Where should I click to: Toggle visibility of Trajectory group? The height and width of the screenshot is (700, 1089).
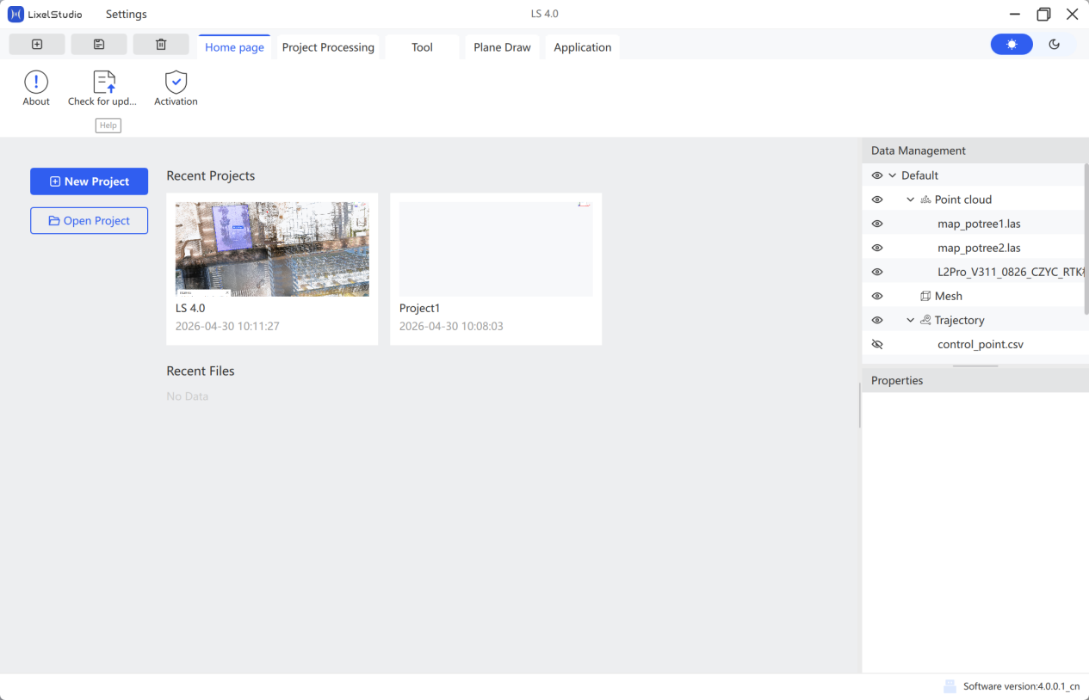pyautogui.click(x=877, y=320)
